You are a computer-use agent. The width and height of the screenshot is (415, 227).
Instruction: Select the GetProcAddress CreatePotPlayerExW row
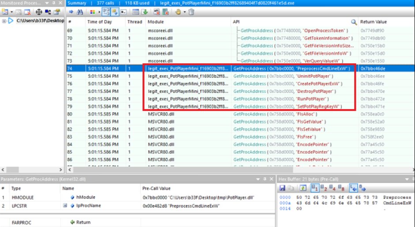pyautogui.click(x=240, y=84)
